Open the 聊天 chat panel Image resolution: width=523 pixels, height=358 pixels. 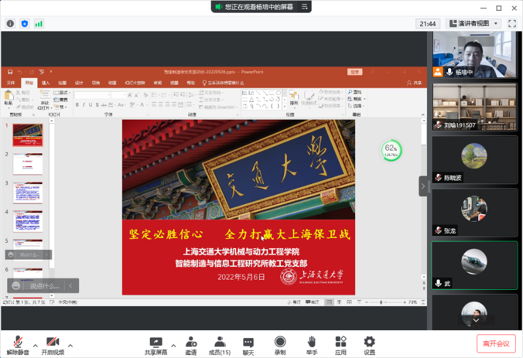pos(248,345)
